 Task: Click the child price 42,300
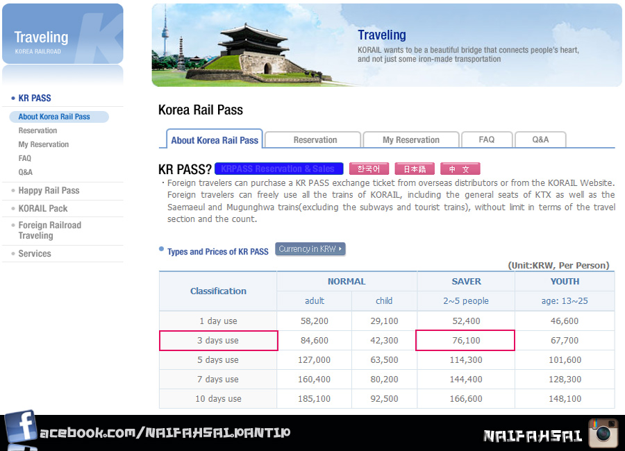tap(384, 340)
